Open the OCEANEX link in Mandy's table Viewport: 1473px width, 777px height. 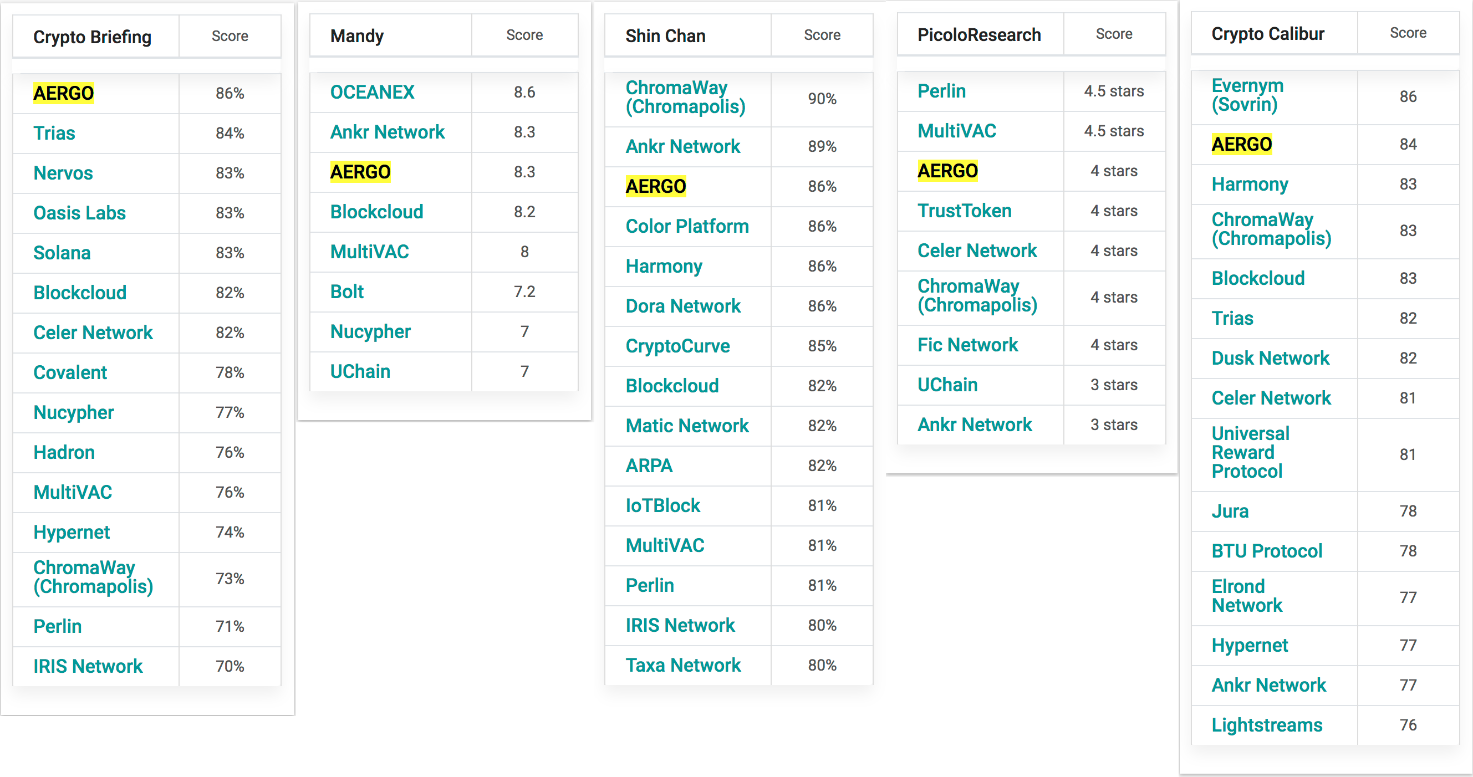click(372, 92)
